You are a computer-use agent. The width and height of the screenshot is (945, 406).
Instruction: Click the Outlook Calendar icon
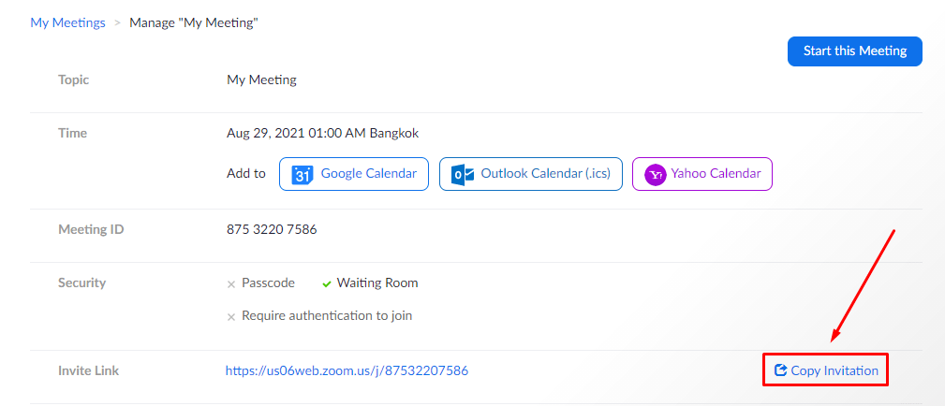tap(462, 174)
